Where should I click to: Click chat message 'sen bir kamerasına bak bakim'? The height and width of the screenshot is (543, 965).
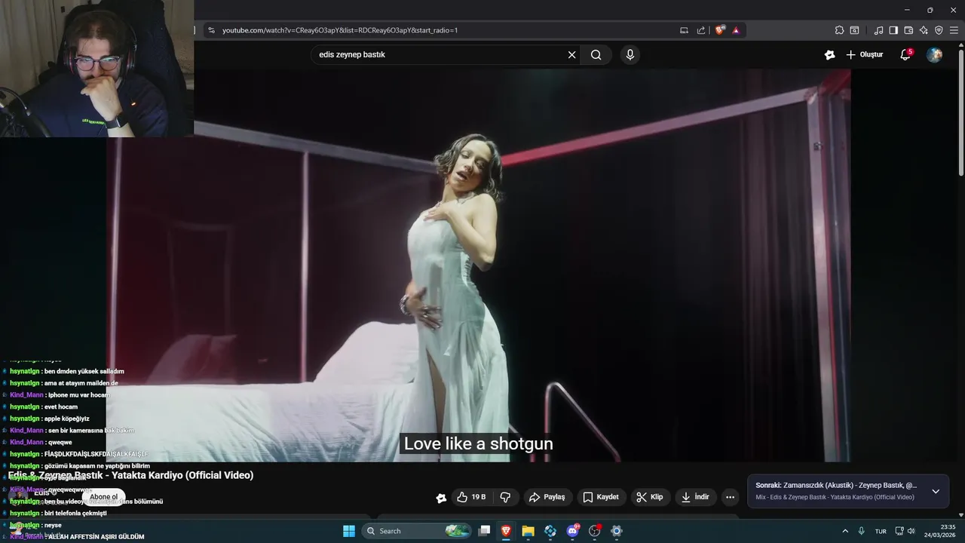coord(91,431)
